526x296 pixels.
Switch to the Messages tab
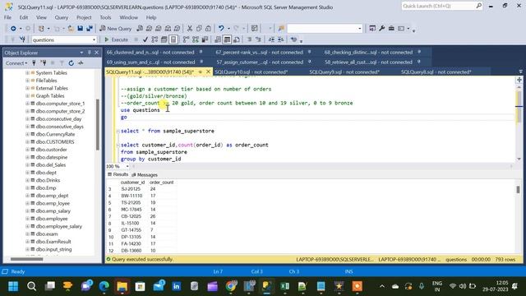click(145, 175)
